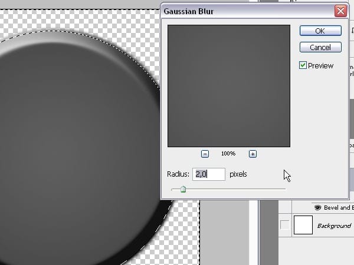This screenshot has height=265, width=354.
Task: Click the 100% zoom level label
Action: (228, 154)
